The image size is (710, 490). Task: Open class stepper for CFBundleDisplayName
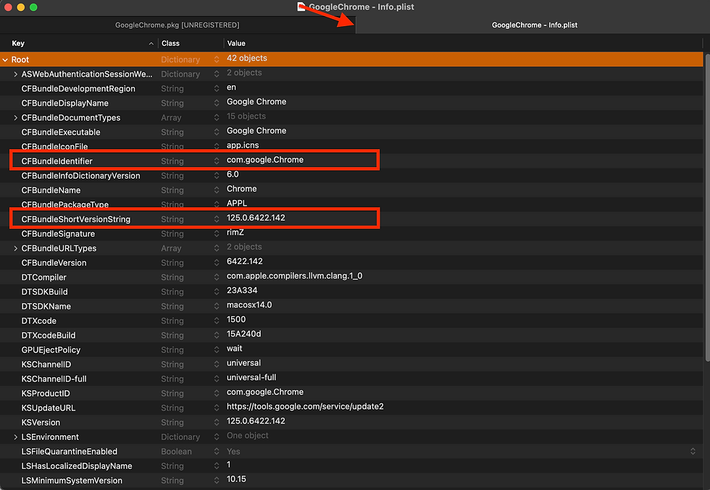[217, 104]
